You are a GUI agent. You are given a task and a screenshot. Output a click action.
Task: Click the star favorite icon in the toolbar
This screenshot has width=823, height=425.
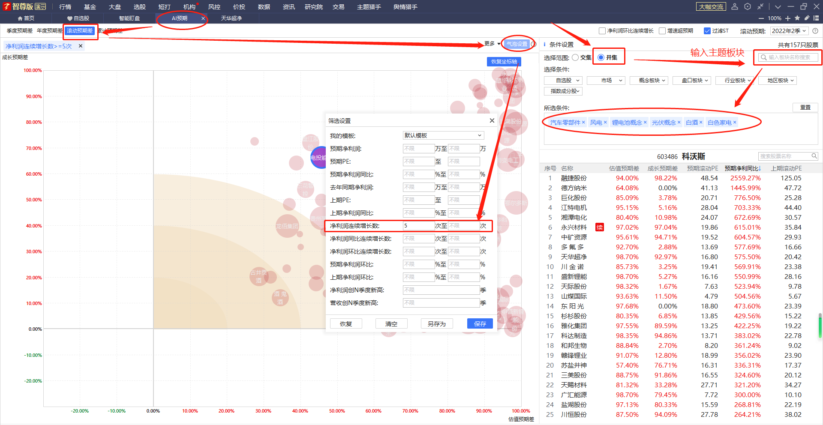[797, 18]
